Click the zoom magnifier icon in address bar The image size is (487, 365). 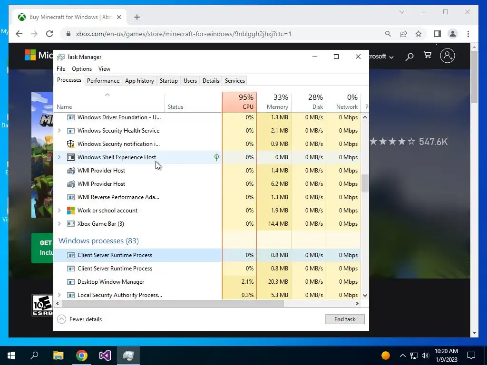(x=388, y=34)
